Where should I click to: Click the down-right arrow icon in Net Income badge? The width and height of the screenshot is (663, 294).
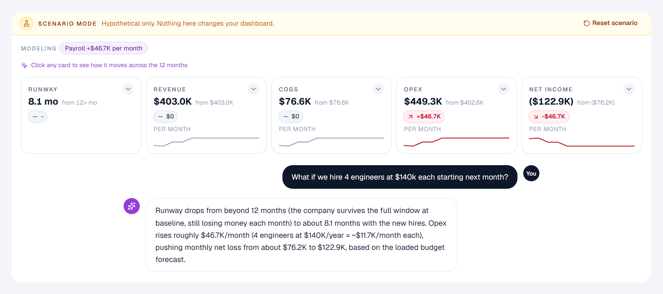(536, 117)
